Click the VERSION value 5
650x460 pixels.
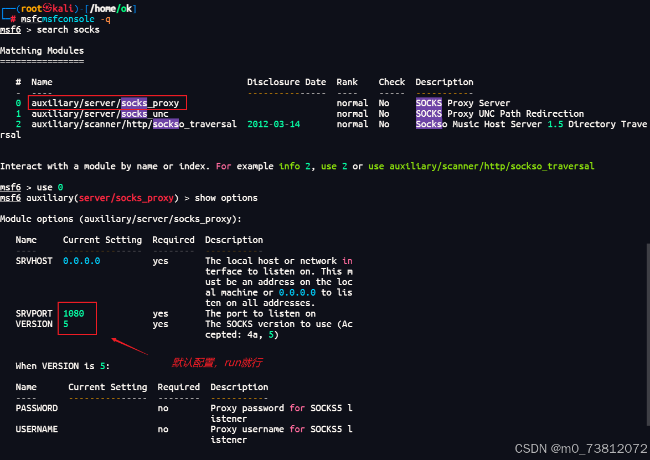coord(66,324)
